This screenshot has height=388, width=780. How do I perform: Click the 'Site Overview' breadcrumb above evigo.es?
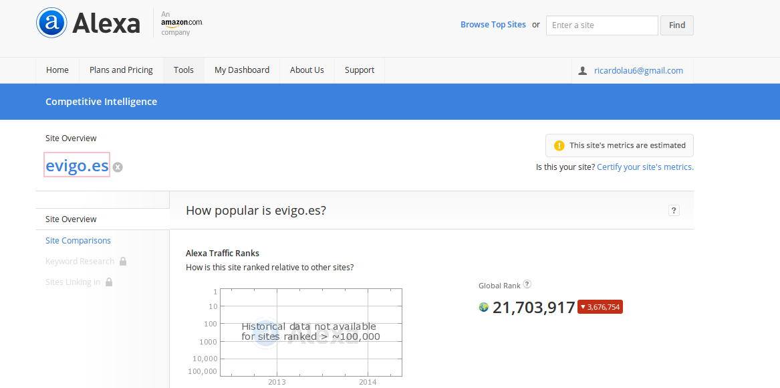[71, 138]
